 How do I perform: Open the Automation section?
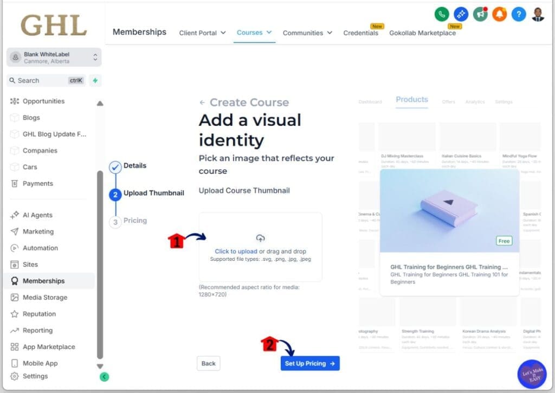[x=38, y=248]
